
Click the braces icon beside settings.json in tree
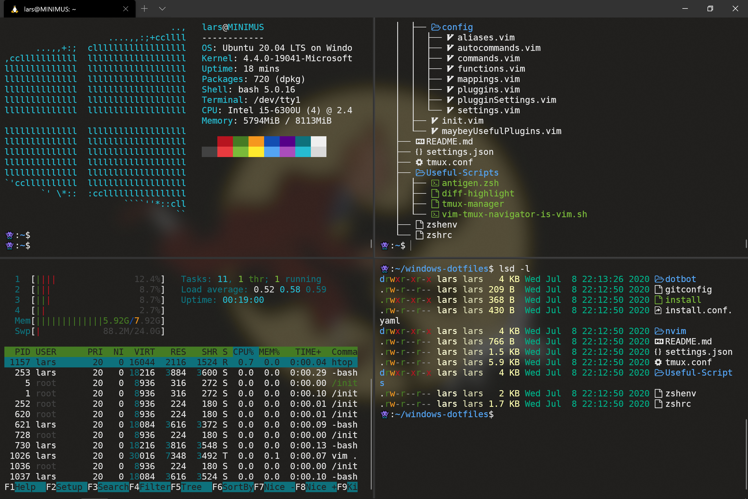coord(419,152)
